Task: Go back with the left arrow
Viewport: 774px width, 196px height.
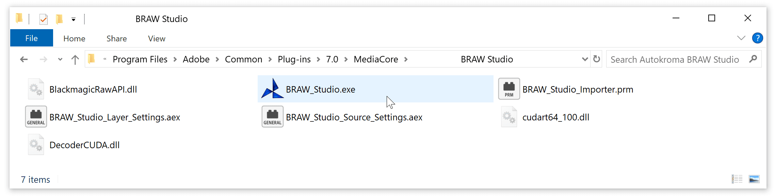Action: 24,59
